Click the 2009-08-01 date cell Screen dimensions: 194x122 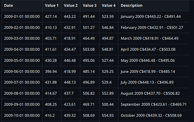click(x=22, y=93)
